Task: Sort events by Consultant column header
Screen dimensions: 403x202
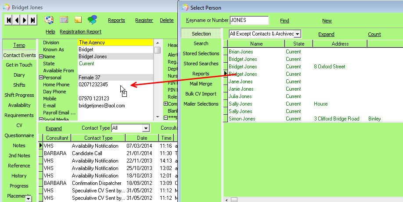Action: [x=57, y=138]
